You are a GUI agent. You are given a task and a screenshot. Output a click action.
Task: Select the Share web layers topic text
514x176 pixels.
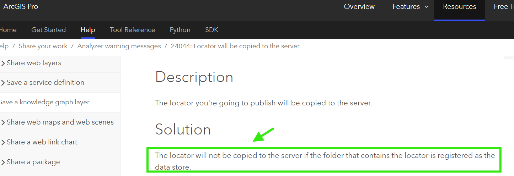[34, 63]
